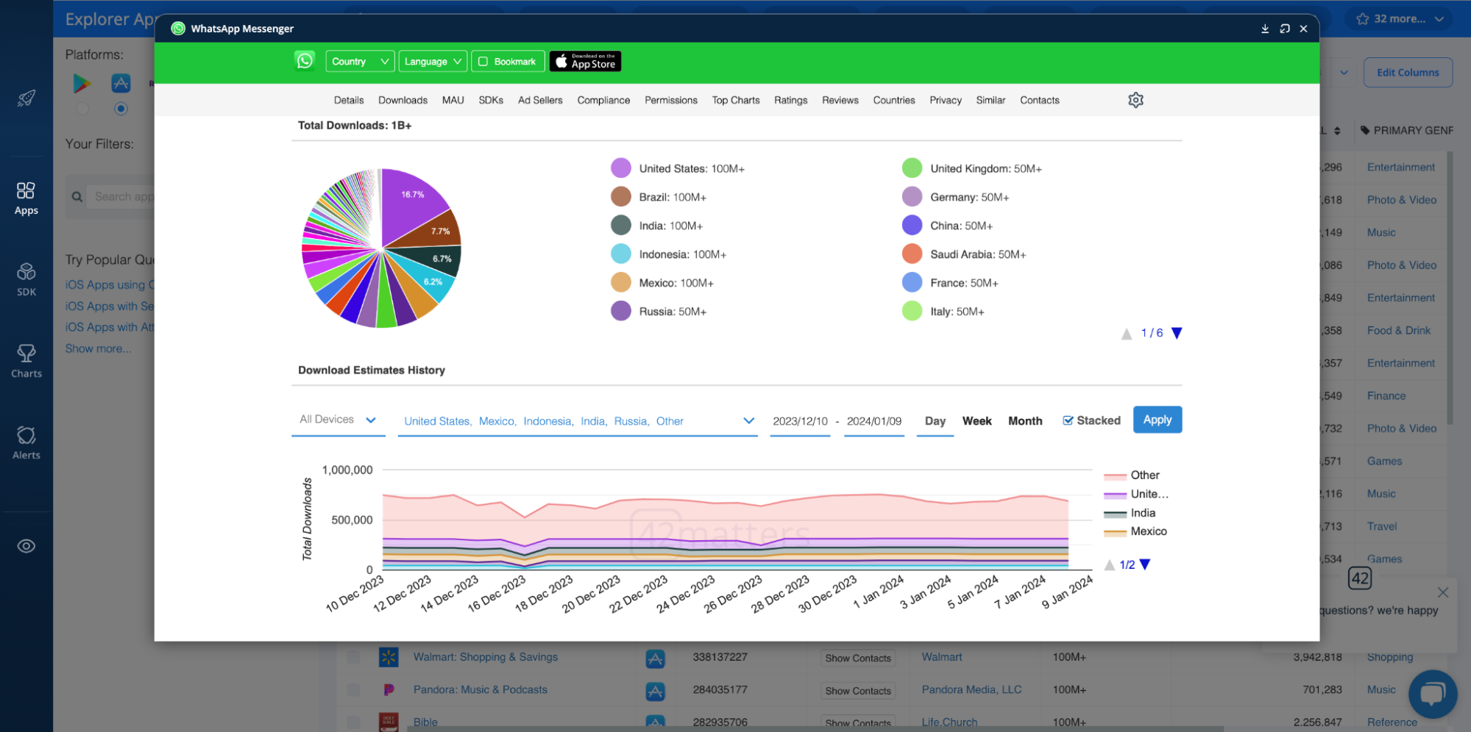Open the chat support bubble

click(x=1432, y=694)
